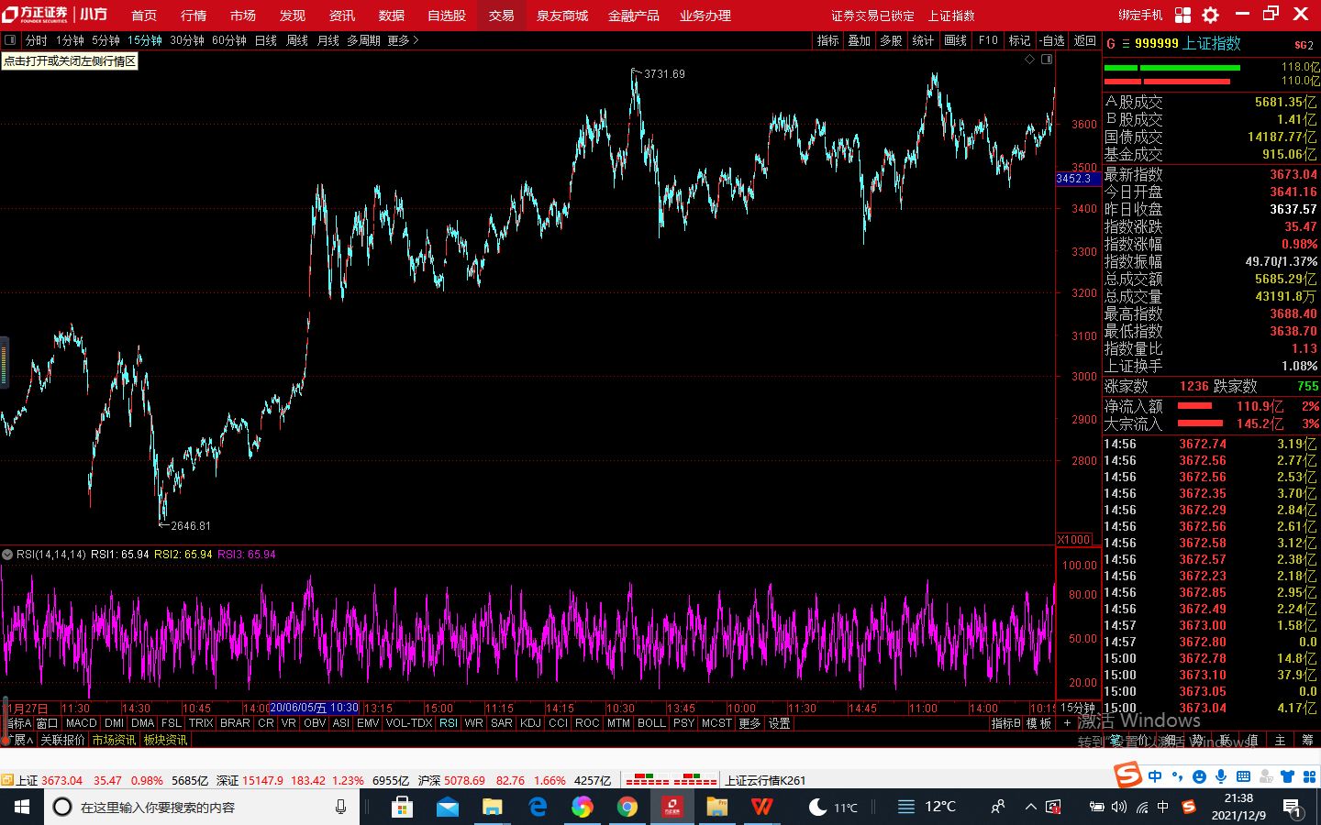The height and width of the screenshot is (825, 1321).
Task: Select 5分钟 period
Action: 105,40
